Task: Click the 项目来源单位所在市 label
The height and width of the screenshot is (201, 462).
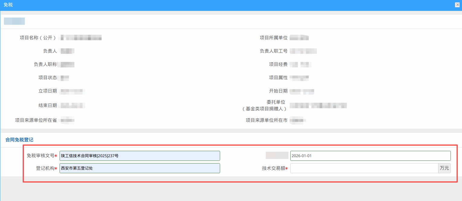Action: coord(266,120)
